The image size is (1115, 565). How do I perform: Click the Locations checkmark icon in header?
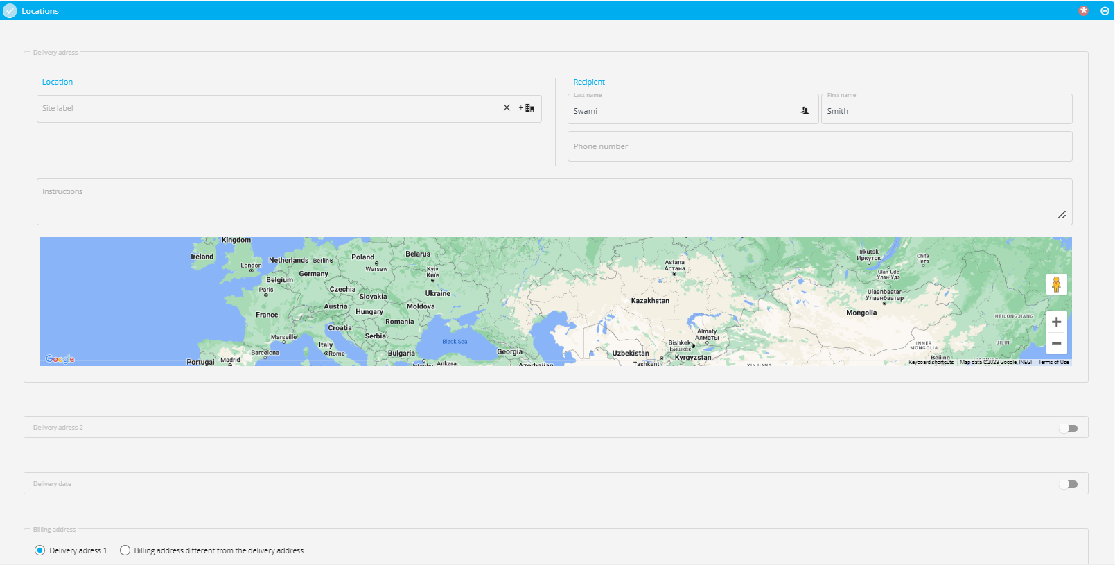tap(10, 11)
